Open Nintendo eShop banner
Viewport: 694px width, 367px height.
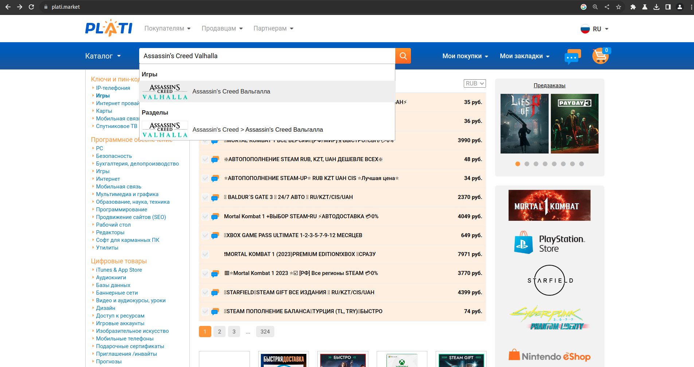click(x=549, y=355)
